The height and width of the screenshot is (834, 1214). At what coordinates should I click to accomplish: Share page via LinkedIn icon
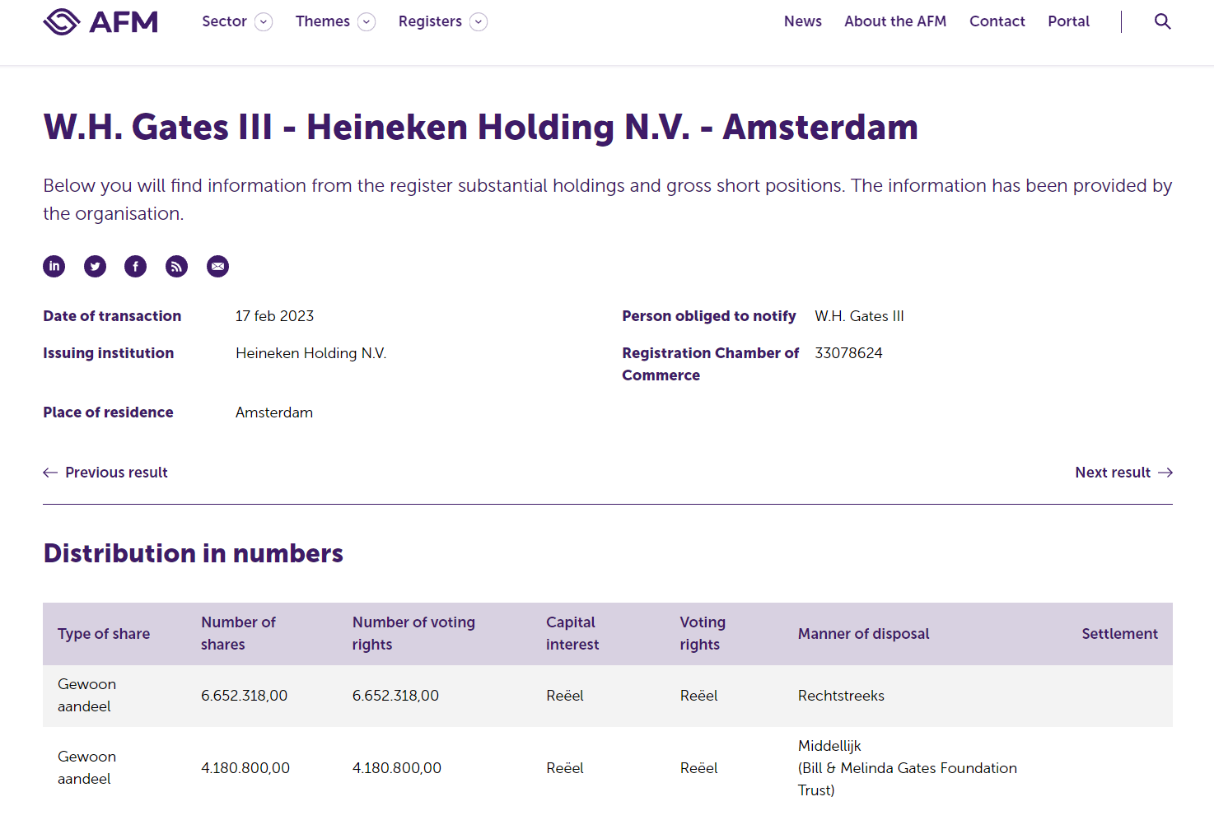pos(54,266)
